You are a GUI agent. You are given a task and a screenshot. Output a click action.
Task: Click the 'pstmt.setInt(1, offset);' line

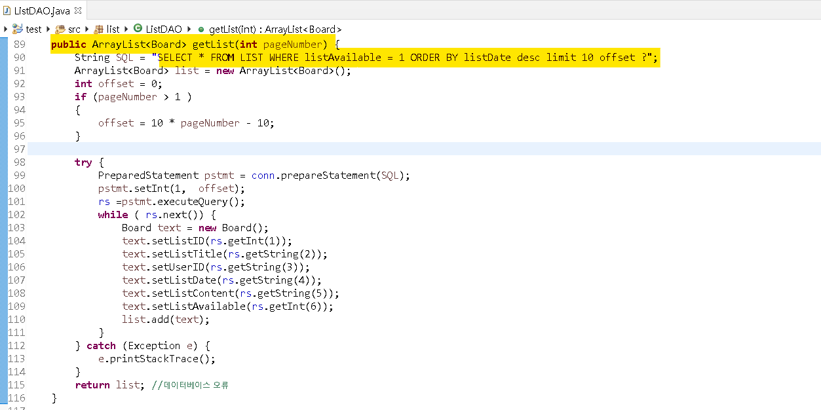click(171, 188)
